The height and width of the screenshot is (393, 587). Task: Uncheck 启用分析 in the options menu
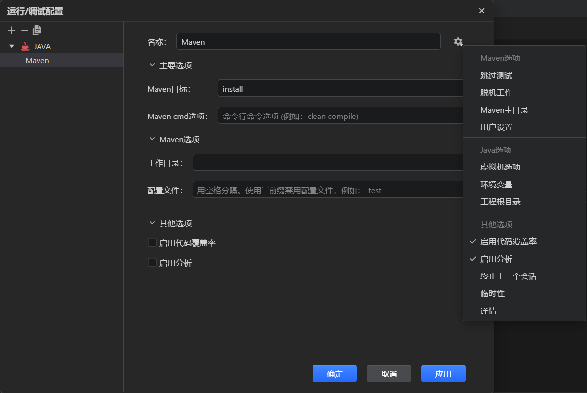(x=524, y=259)
